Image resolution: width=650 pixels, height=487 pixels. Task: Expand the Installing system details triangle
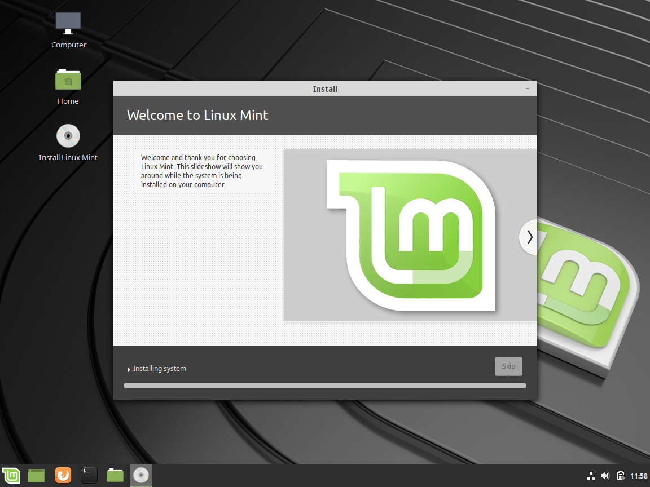coord(129,369)
